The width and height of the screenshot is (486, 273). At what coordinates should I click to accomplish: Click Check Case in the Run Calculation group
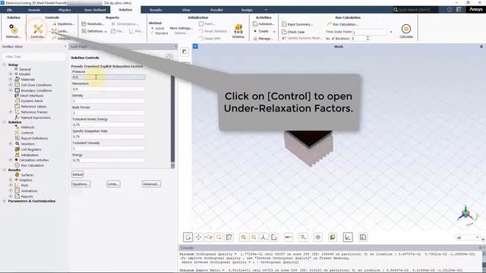click(x=293, y=32)
